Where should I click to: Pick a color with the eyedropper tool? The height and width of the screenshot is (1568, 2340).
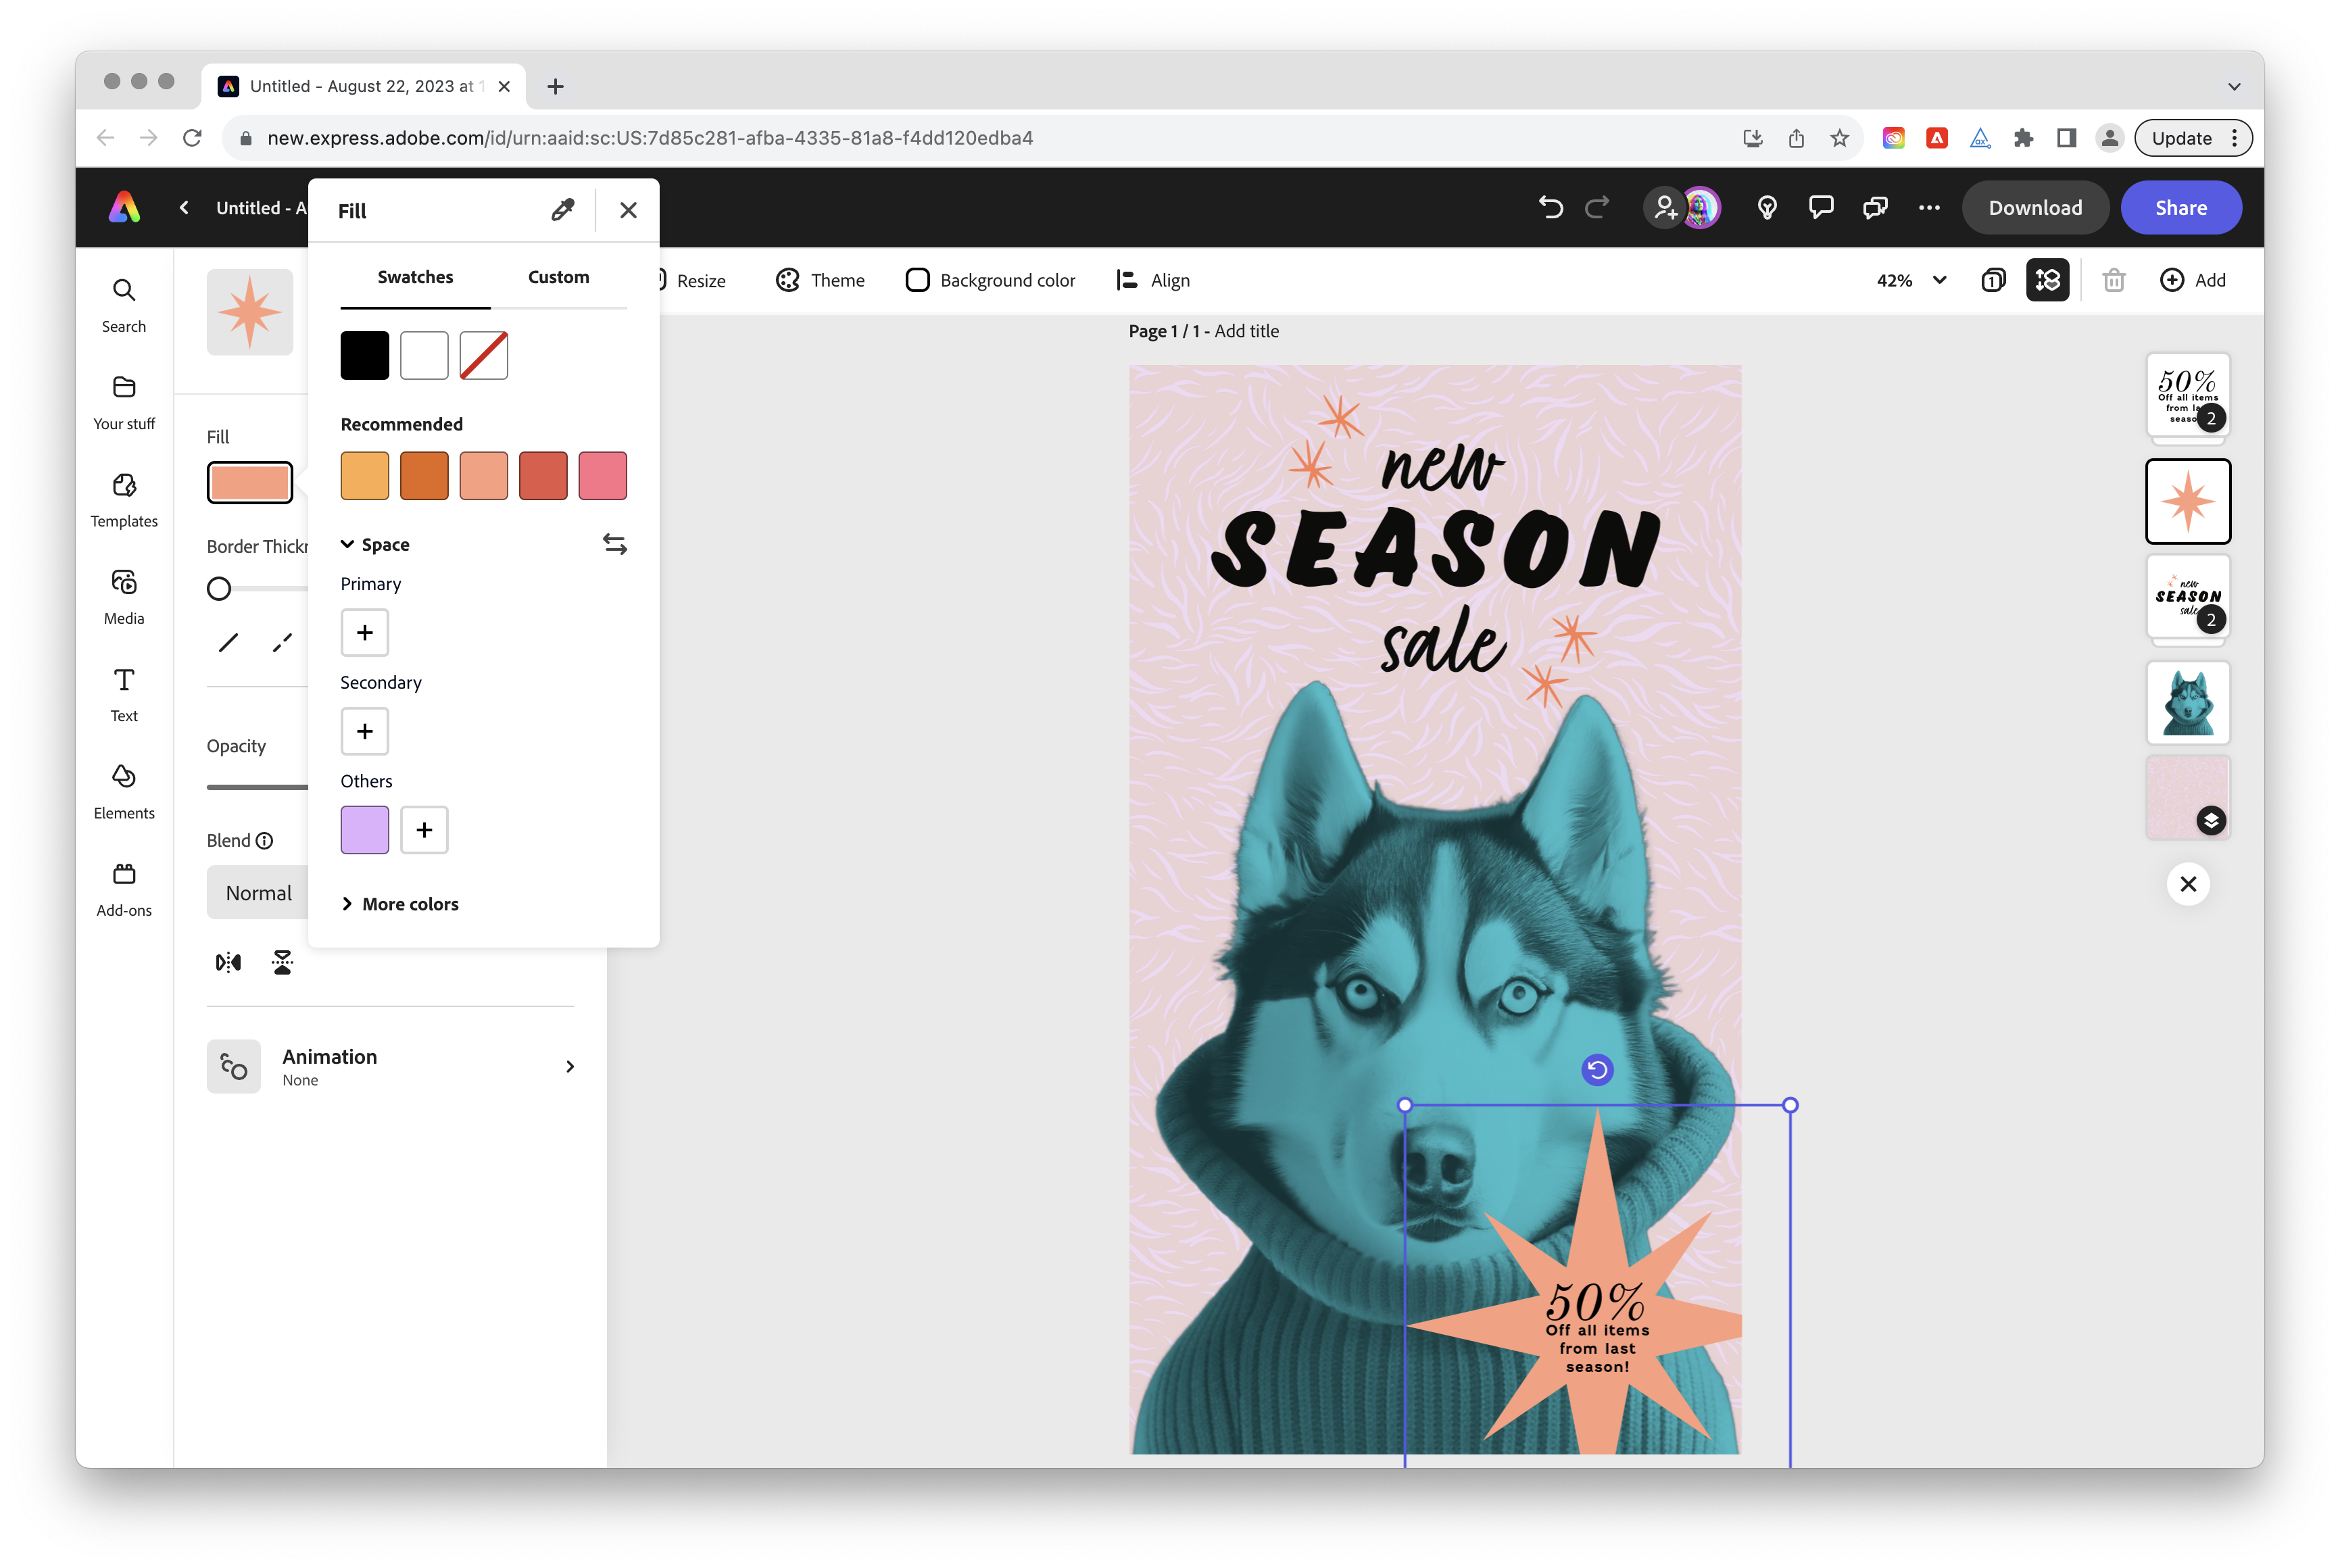(x=563, y=210)
